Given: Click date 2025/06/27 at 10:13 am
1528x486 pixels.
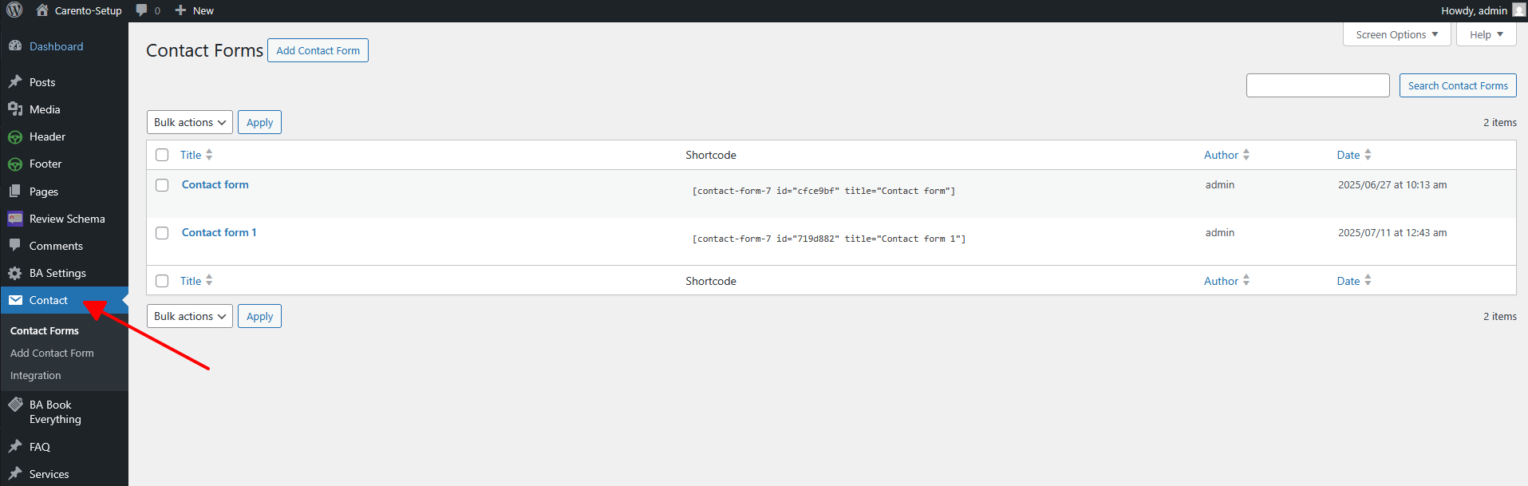Looking at the screenshot, I should tap(1392, 184).
